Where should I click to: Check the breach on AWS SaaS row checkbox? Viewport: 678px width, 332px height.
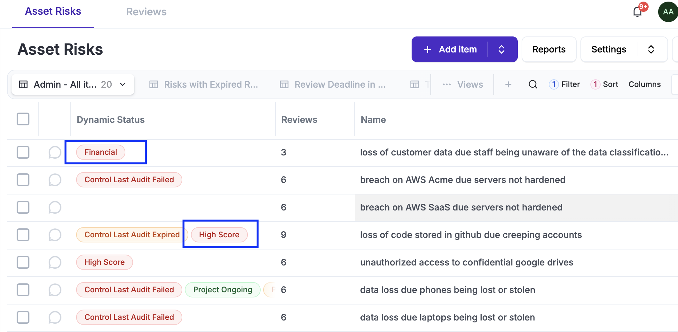[23, 207]
